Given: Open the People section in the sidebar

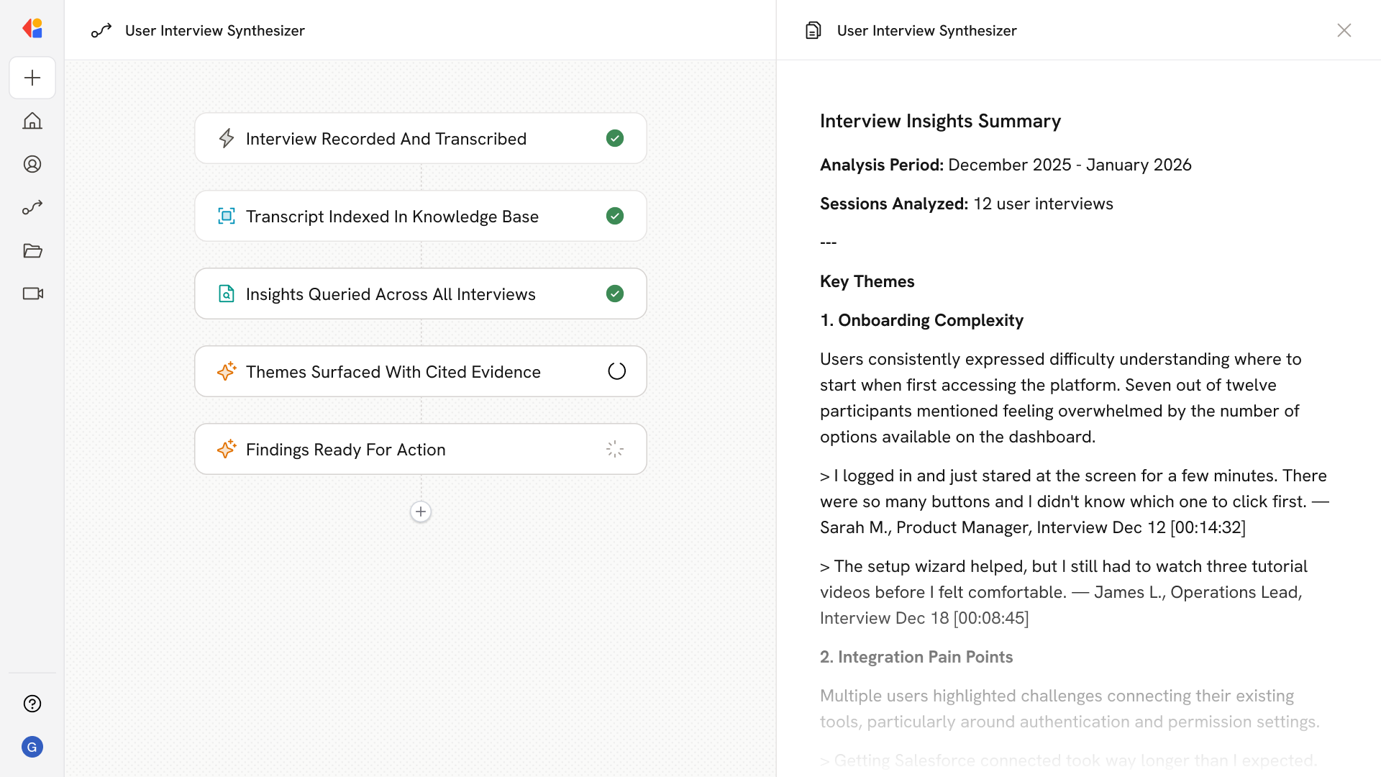Looking at the screenshot, I should [32, 164].
